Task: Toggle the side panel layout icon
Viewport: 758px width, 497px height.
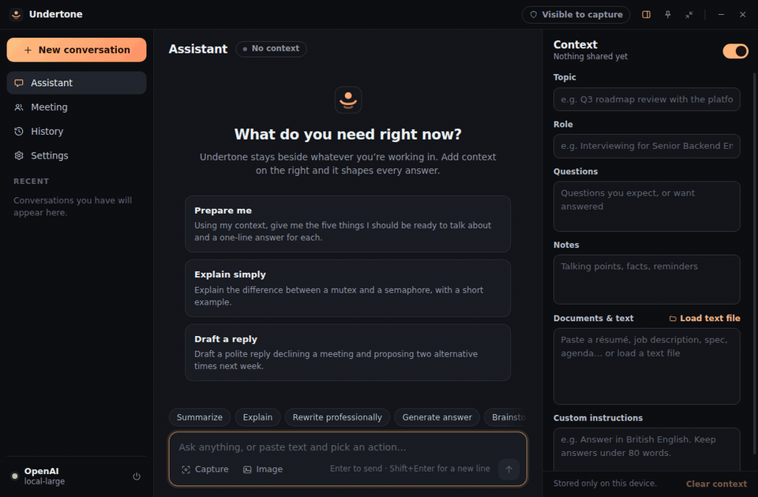Action: coord(646,14)
